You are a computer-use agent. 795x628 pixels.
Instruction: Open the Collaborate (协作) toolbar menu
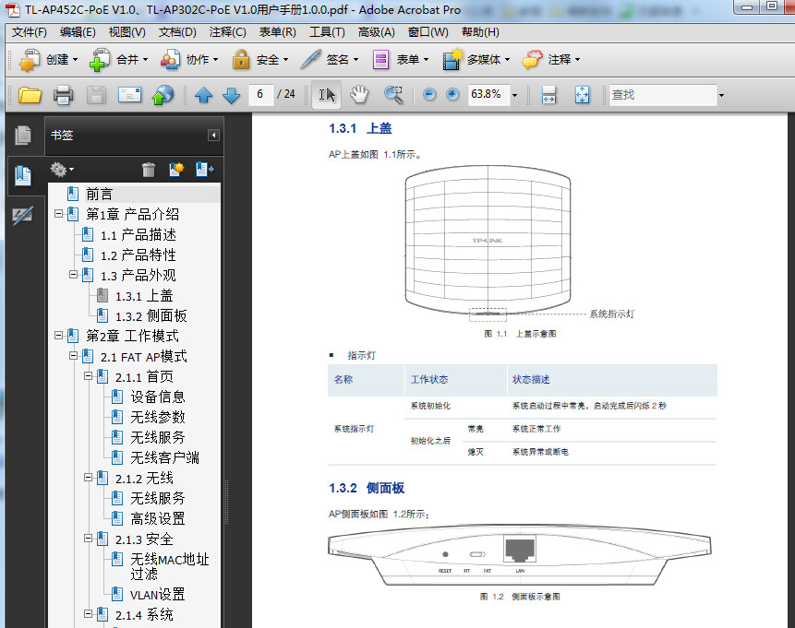click(189, 60)
